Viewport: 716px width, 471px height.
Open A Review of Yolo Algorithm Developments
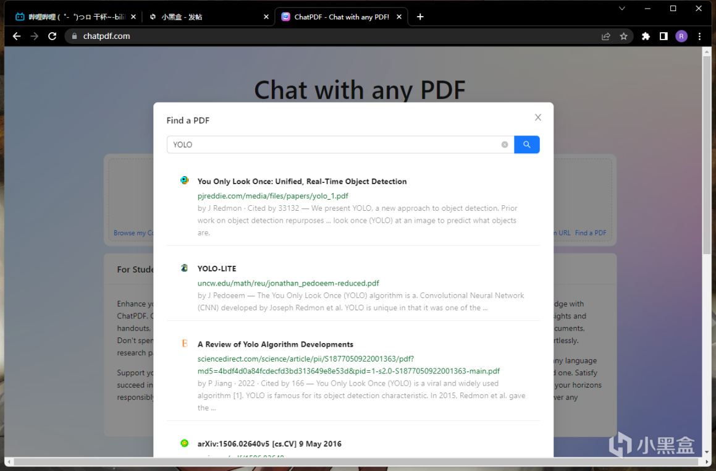coord(276,344)
